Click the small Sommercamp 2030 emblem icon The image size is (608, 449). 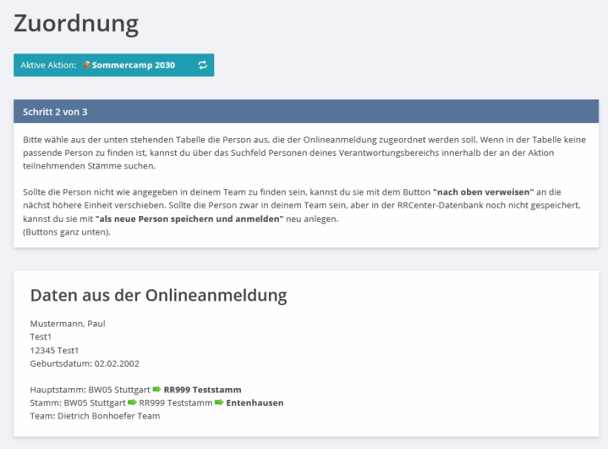tap(87, 65)
